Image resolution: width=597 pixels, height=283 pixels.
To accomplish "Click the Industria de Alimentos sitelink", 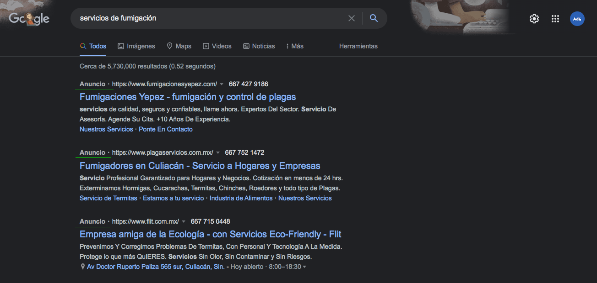I will tap(241, 198).
